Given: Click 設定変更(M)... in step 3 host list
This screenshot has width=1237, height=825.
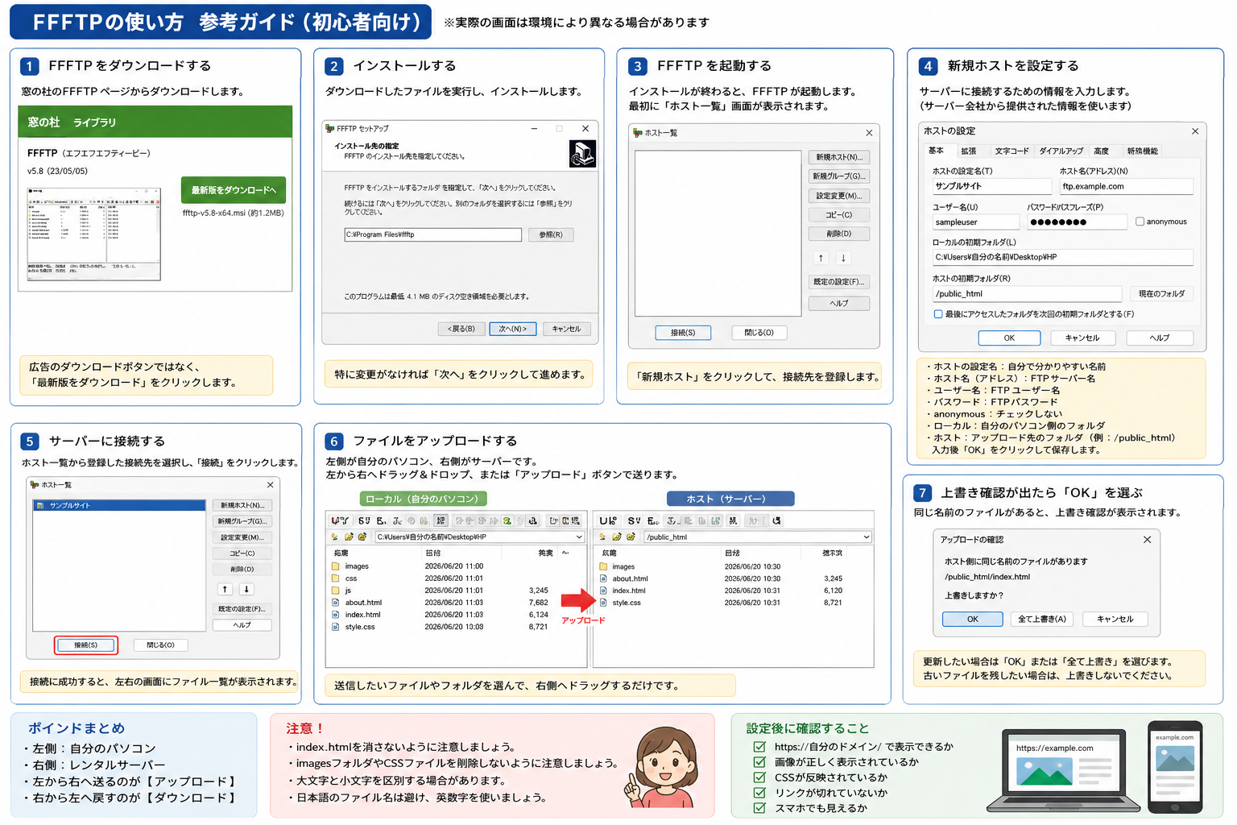Looking at the screenshot, I should (839, 196).
